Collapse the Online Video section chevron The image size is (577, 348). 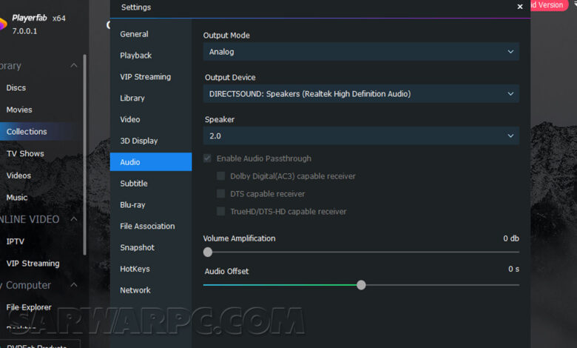click(73, 219)
